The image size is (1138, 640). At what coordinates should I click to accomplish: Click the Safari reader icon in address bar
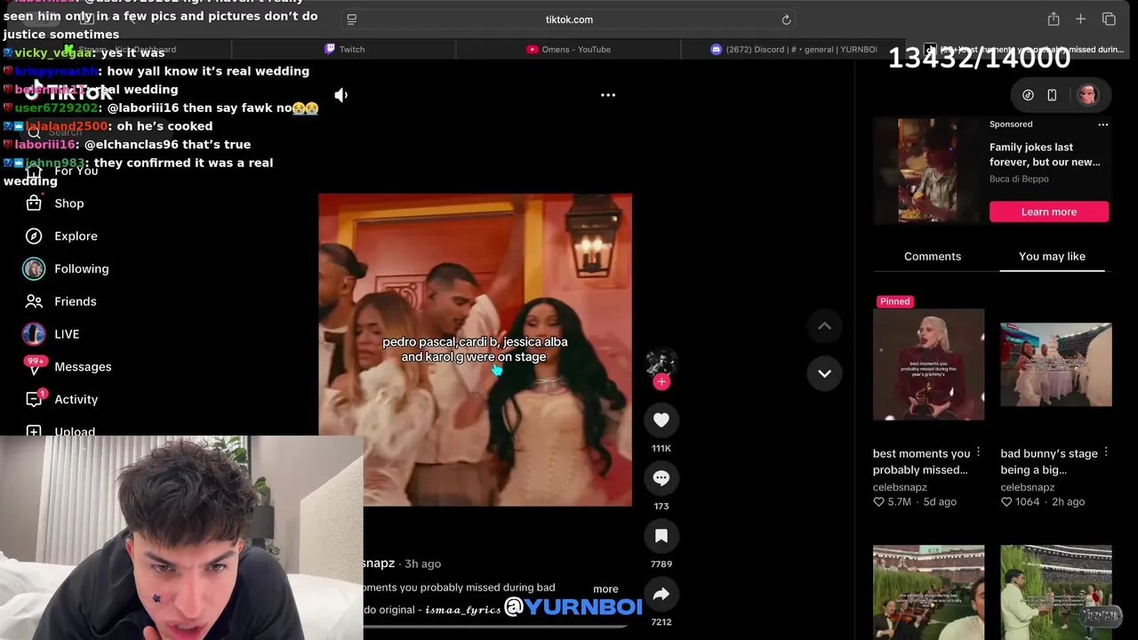click(x=352, y=20)
